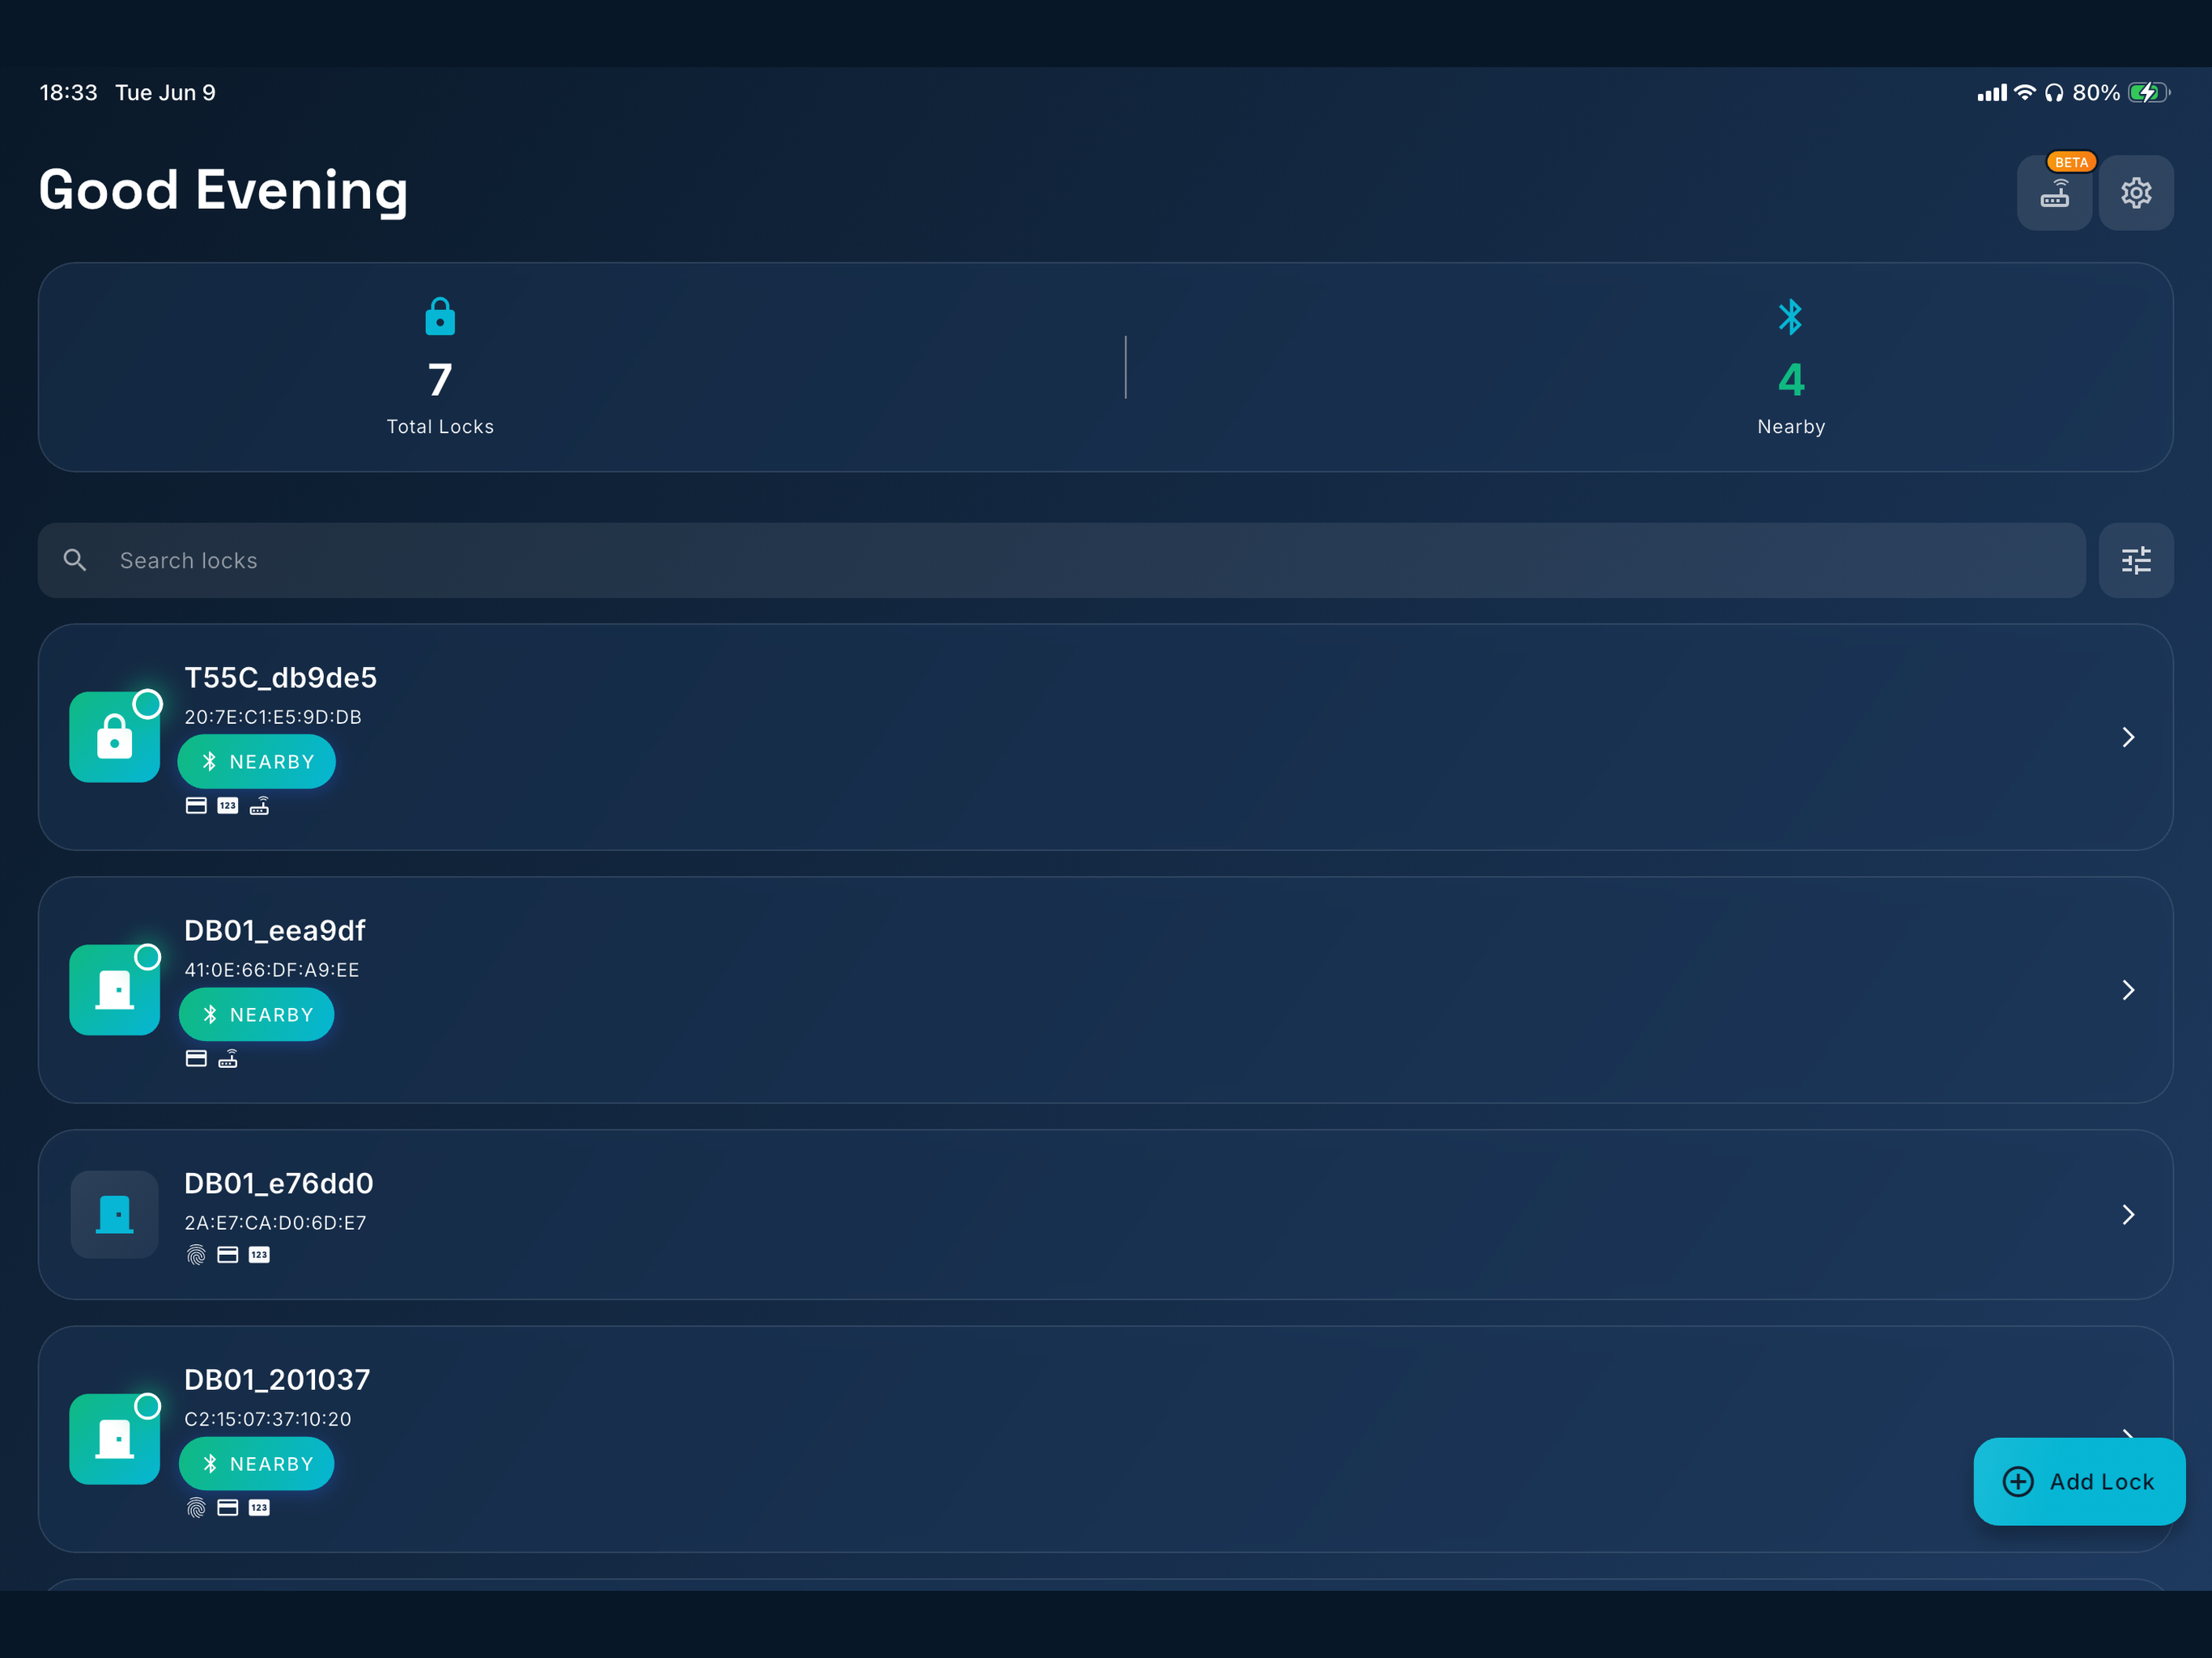Viewport: 2212px width, 1658px height.
Task: Select the "4" nearby count
Action: coord(1791,380)
